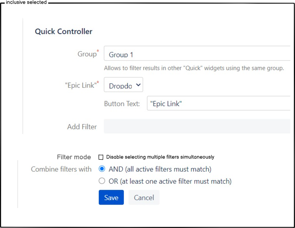Image resolution: width=295 pixels, height=228 pixels.
Task: Click the required asterisk next to Group
Action: 98,51
